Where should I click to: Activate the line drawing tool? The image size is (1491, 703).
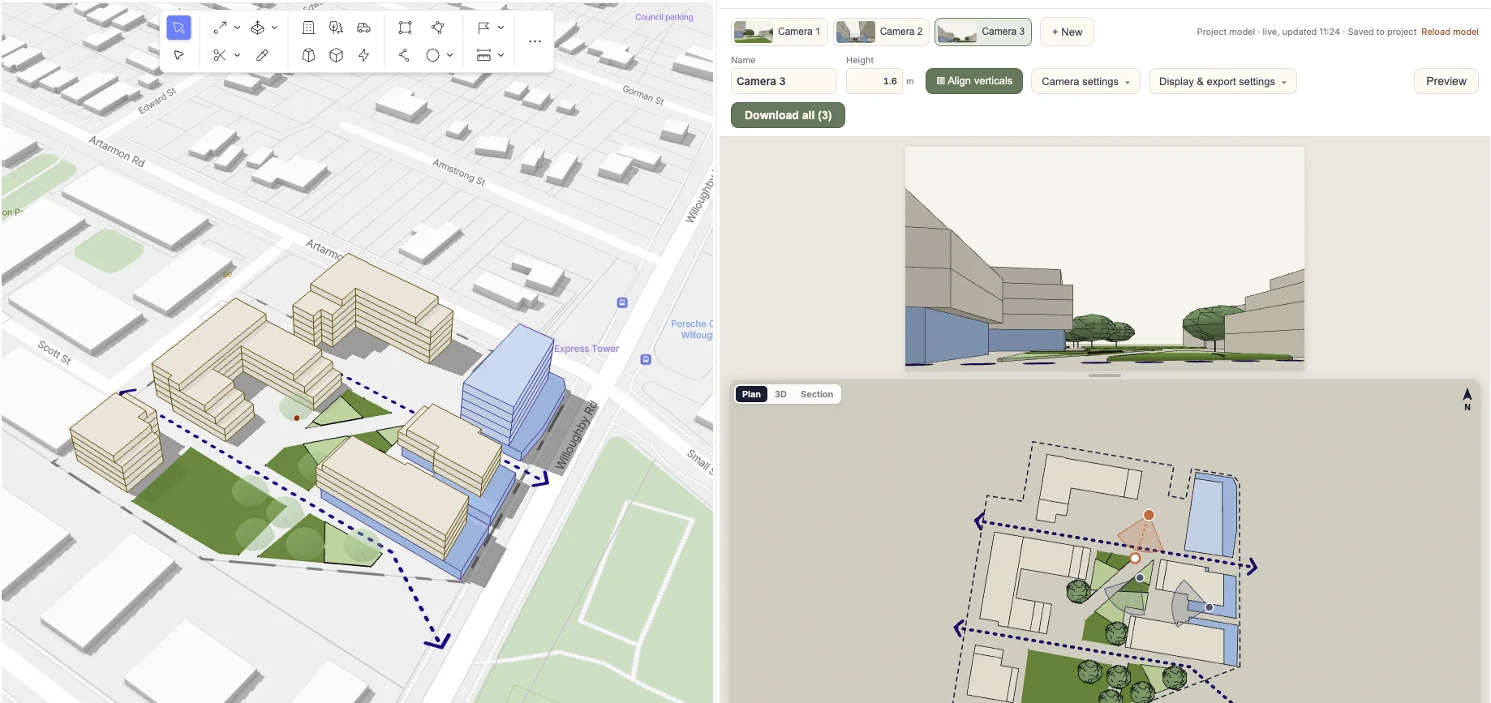coord(220,28)
